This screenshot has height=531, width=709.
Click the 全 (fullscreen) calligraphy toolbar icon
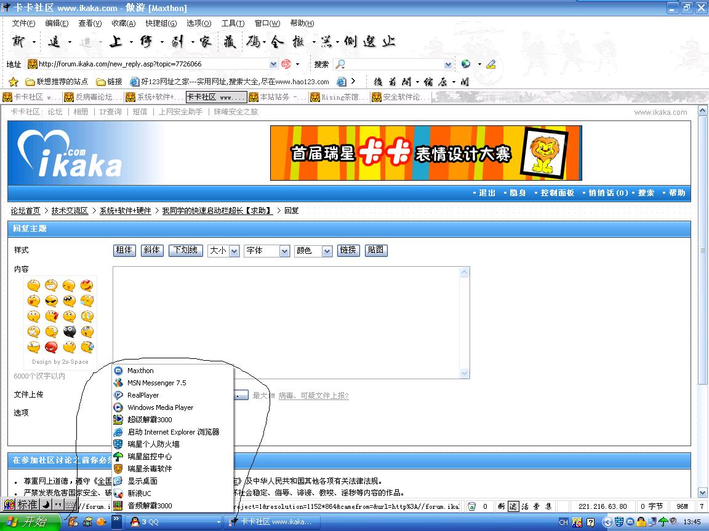click(x=277, y=42)
